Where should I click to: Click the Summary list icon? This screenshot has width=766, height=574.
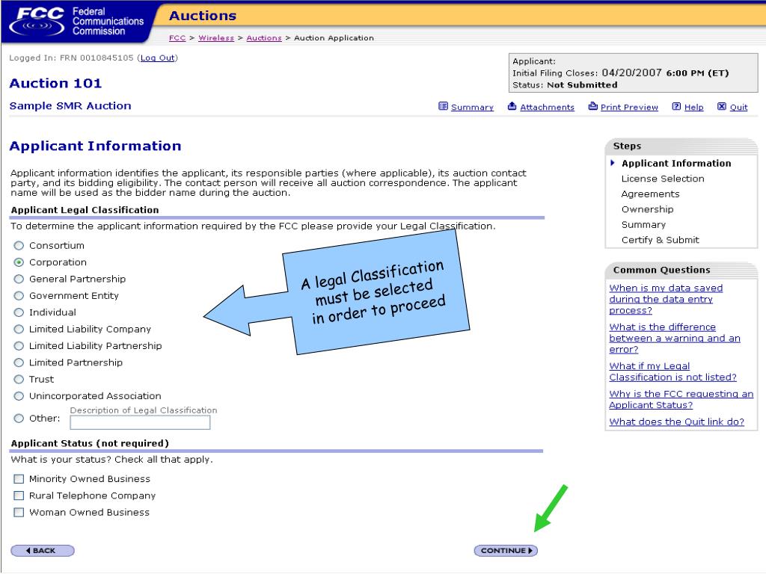[443, 106]
